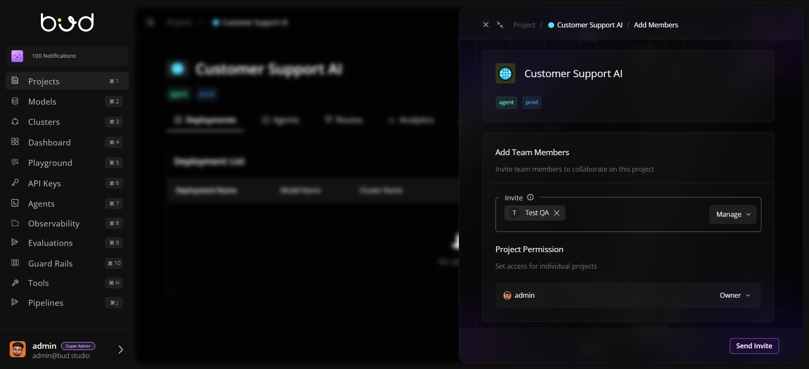
Task: Go to Guard Rails menu item
Action: pos(67,263)
